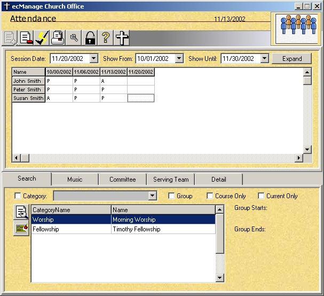Expand the Category combo box
324x296 pixels.
coord(152,196)
